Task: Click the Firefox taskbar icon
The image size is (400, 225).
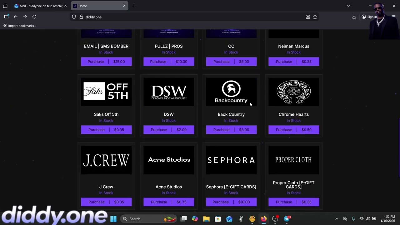Action: point(264,219)
